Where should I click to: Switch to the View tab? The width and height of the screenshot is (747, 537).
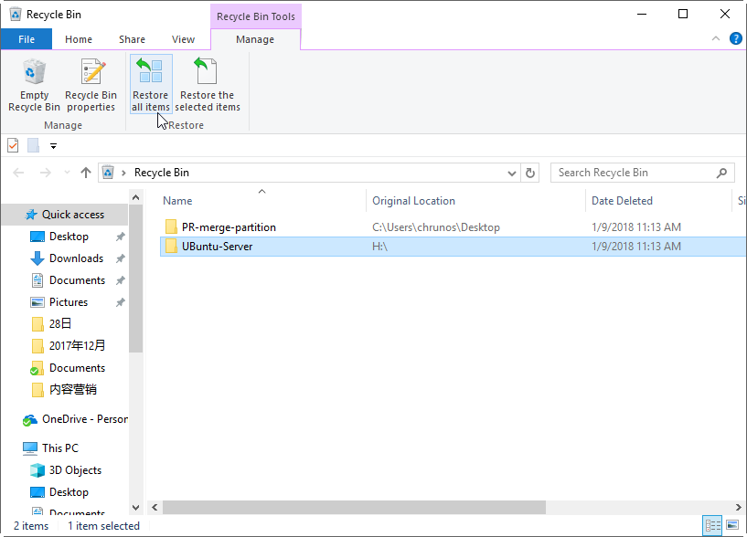183,39
